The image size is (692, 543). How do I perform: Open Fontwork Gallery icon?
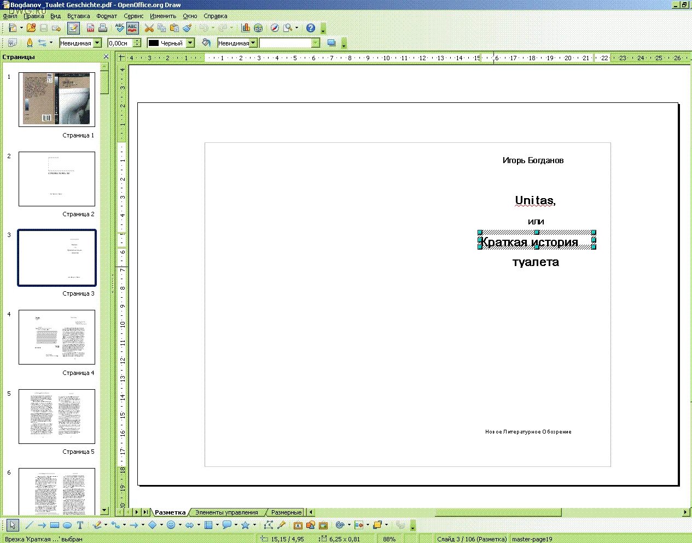(298, 525)
